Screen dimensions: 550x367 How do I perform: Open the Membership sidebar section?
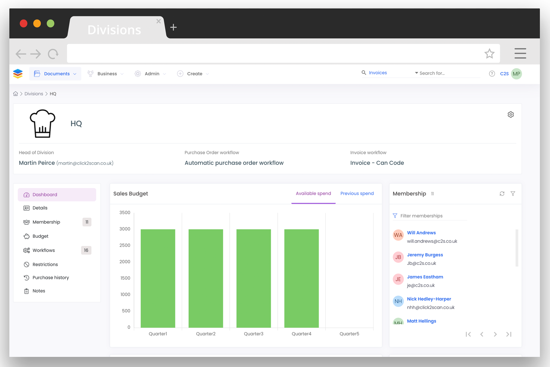coord(46,222)
